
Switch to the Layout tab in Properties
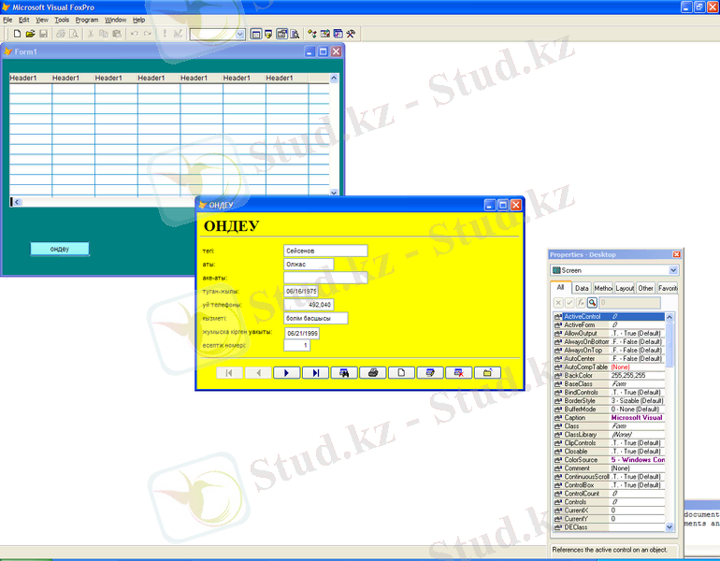pyautogui.click(x=625, y=289)
